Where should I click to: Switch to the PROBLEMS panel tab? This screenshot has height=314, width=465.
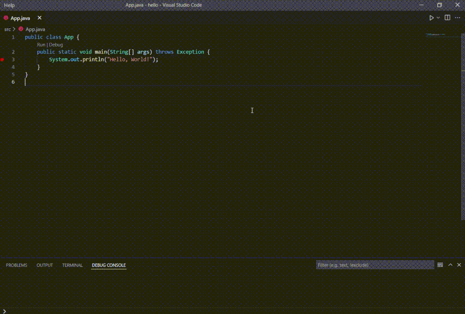(x=17, y=265)
